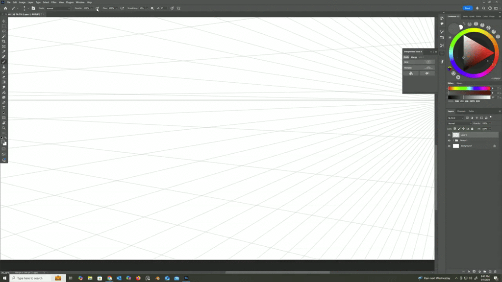Viewport: 502px width, 282px height.
Task: Open the brush Mode dropdown
Action: (58, 8)
